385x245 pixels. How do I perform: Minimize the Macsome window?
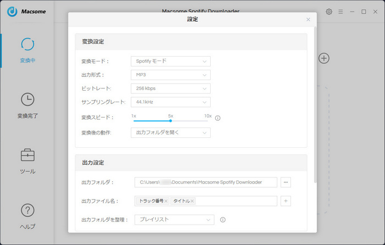(352, 12)
